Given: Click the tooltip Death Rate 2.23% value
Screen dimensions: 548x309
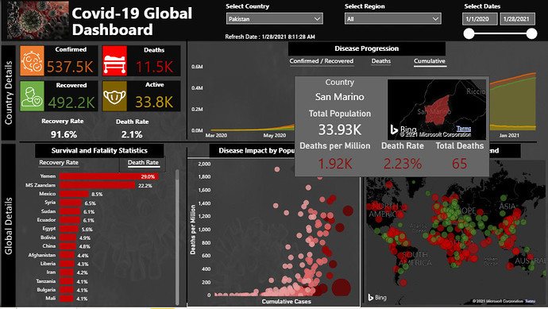Looking at the screenshot, I should [403, 164].
